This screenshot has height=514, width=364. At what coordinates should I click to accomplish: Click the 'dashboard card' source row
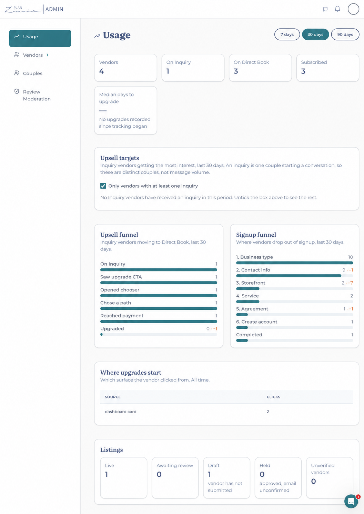(x=226, y=412)
